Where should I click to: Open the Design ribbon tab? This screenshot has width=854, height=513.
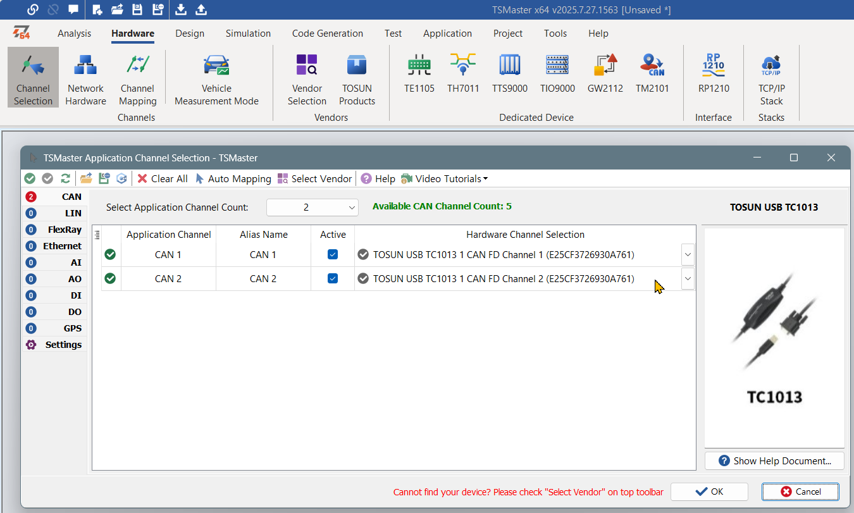(x=190, y=34)
